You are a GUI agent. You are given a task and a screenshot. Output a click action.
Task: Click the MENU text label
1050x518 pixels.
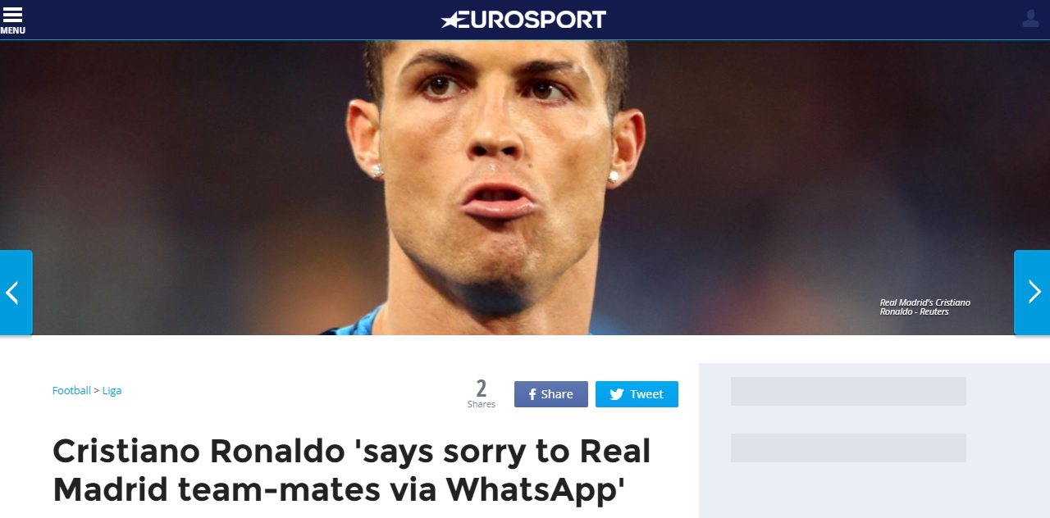12,30
